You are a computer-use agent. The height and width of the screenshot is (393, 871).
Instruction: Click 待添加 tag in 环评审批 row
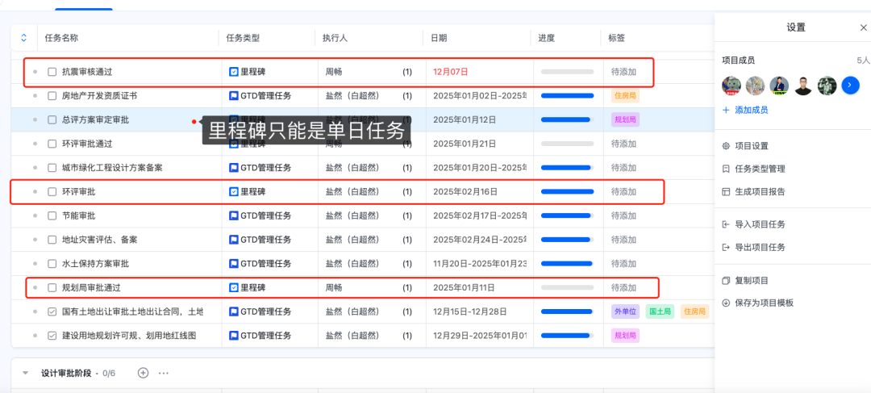[x=623, y=192]
